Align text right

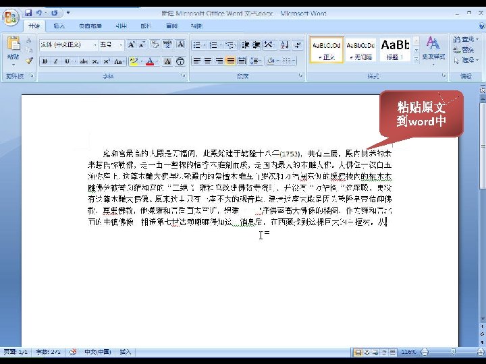click(219, 61)
